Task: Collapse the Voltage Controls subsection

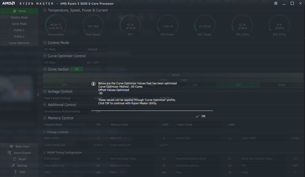Action: coord(44,132)
